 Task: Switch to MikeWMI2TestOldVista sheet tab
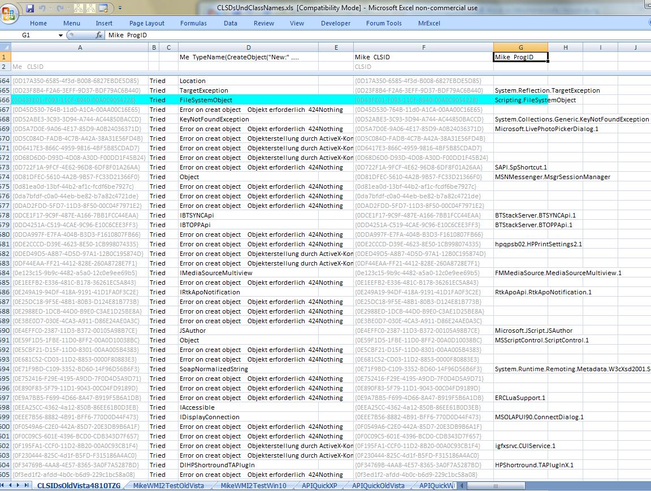pyautogui.click(x=168, y=485)
